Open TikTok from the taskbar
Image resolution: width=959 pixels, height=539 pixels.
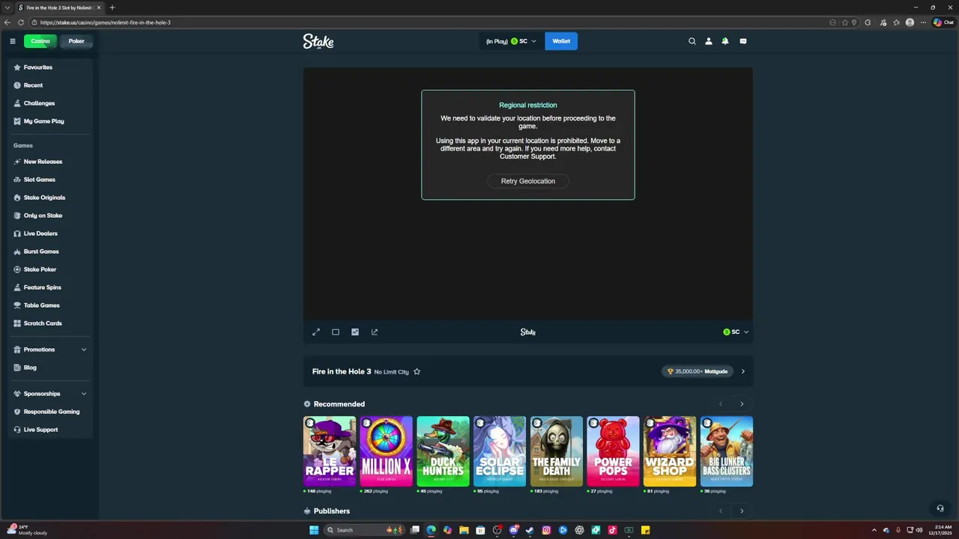pyautogui.click(x=612, y=530)
